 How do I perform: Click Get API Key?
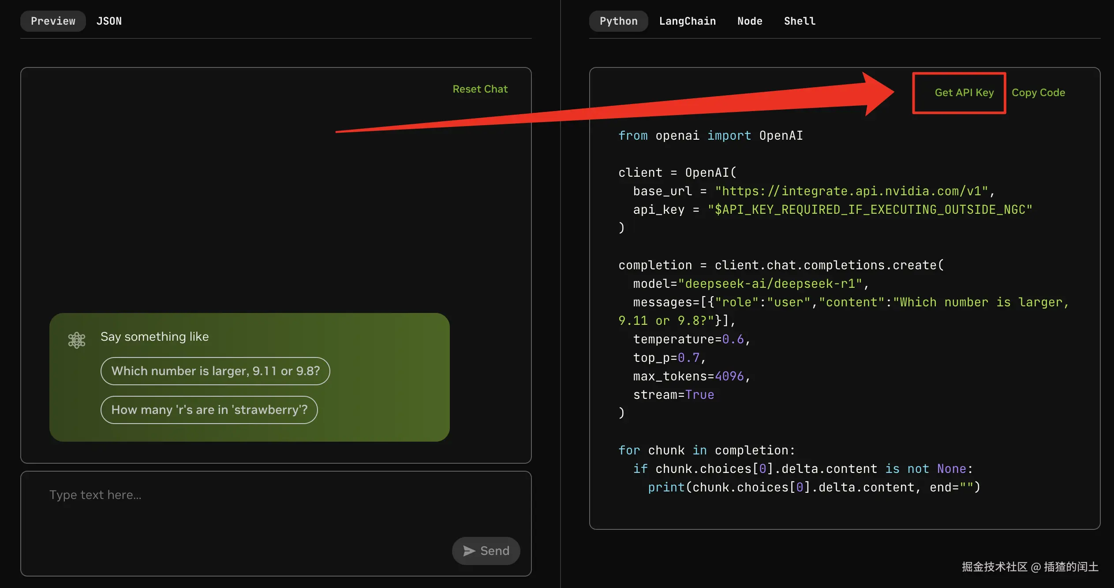coord(964,93)
